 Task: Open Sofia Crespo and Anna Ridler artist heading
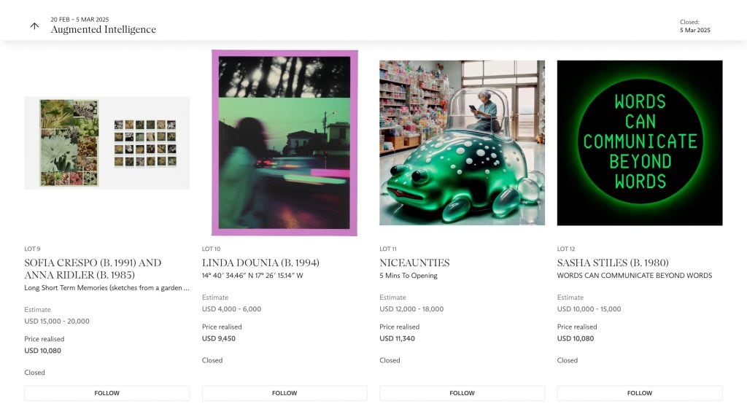(93, 268)
